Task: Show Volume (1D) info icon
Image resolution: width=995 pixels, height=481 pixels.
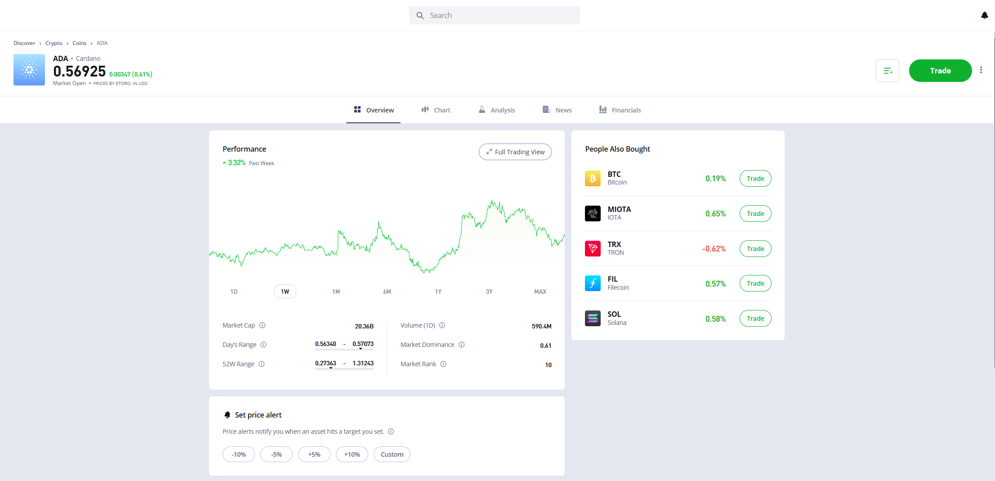Action: click(442, 325)
